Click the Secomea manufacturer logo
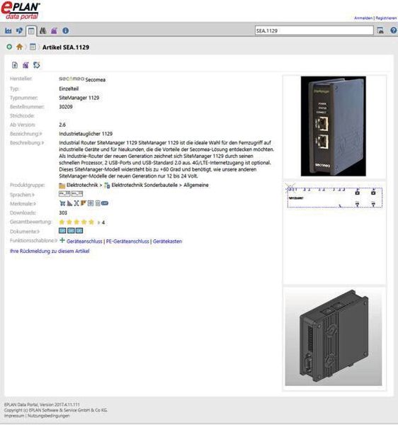398x425 pixels. [x=72, y=79]
